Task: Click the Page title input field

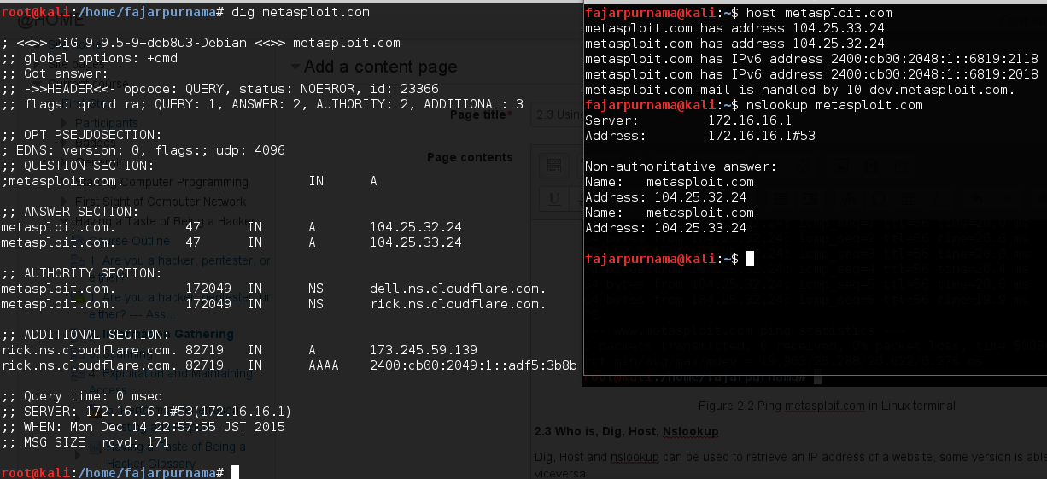Action: [x=556, y=115]
